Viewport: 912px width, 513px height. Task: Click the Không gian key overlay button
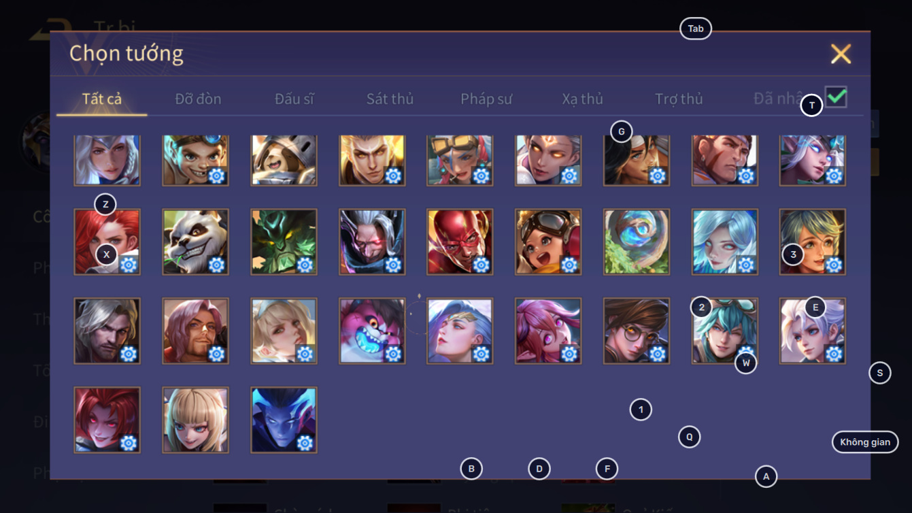tap(865, 442)
